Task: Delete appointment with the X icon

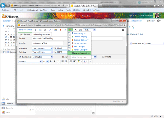Action: [76, 30]
